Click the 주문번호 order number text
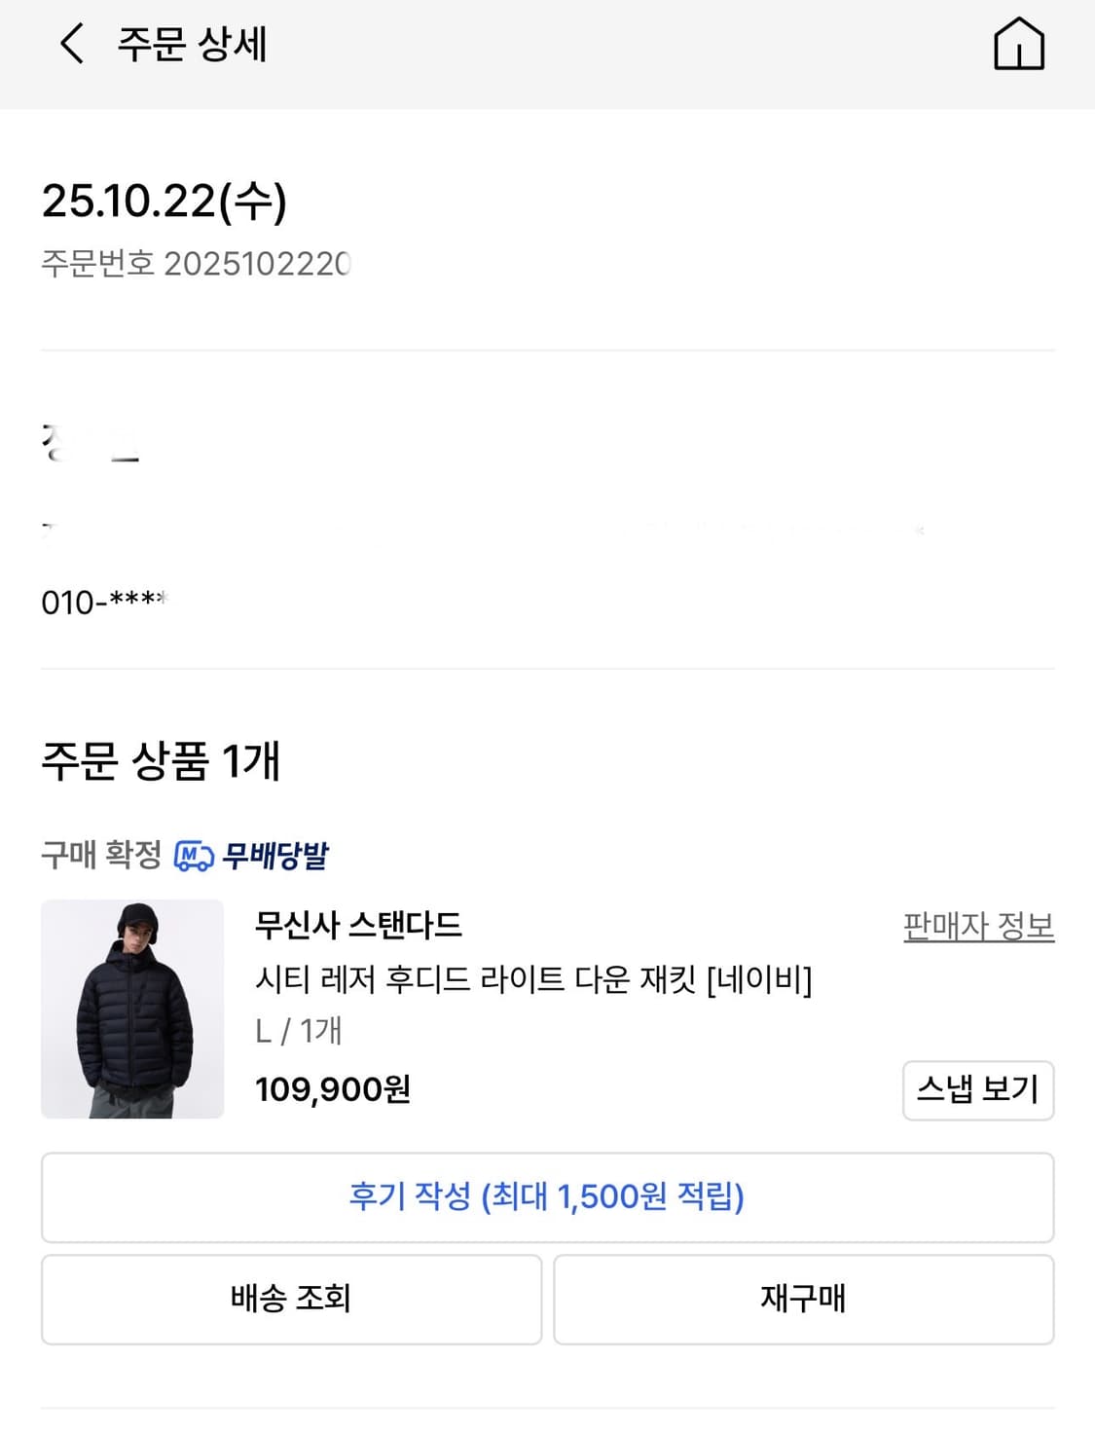 196,264
